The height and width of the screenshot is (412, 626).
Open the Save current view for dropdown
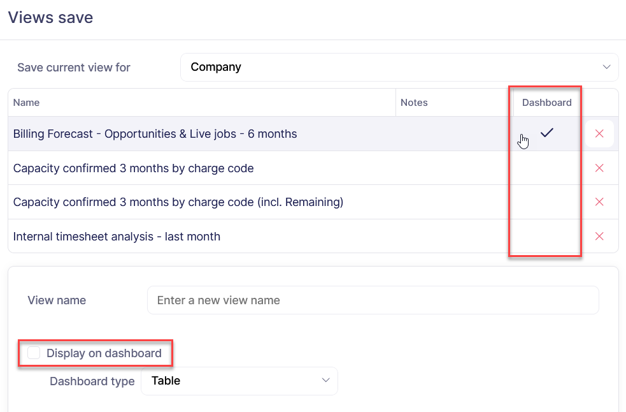click(399, 67)
